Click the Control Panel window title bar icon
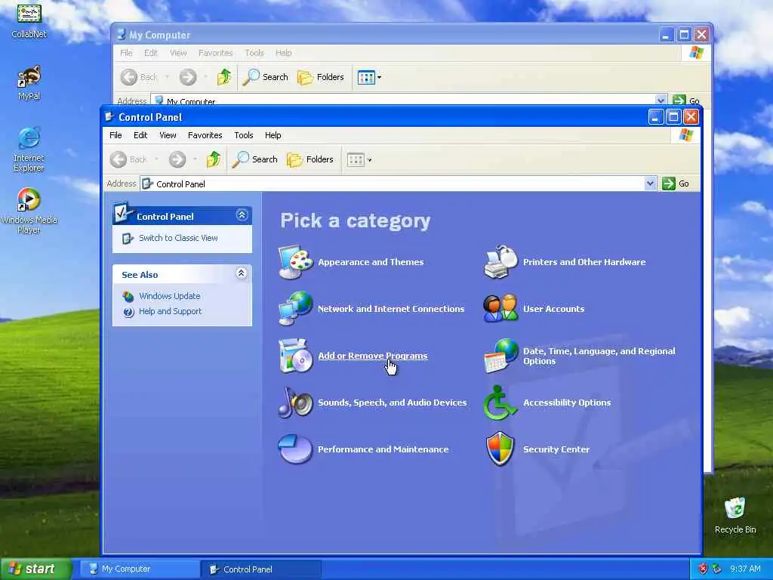The width and height of the screenshot is (773, 580). tap(109, 117)
